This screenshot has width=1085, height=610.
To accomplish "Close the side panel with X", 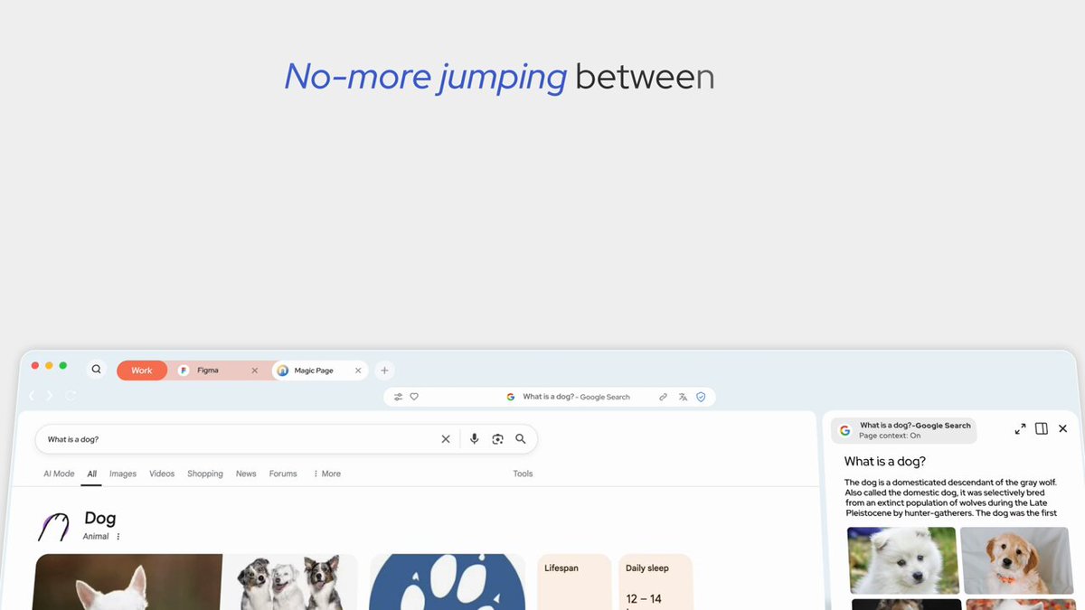I will pyautogui.click(x=1063, y=428).
